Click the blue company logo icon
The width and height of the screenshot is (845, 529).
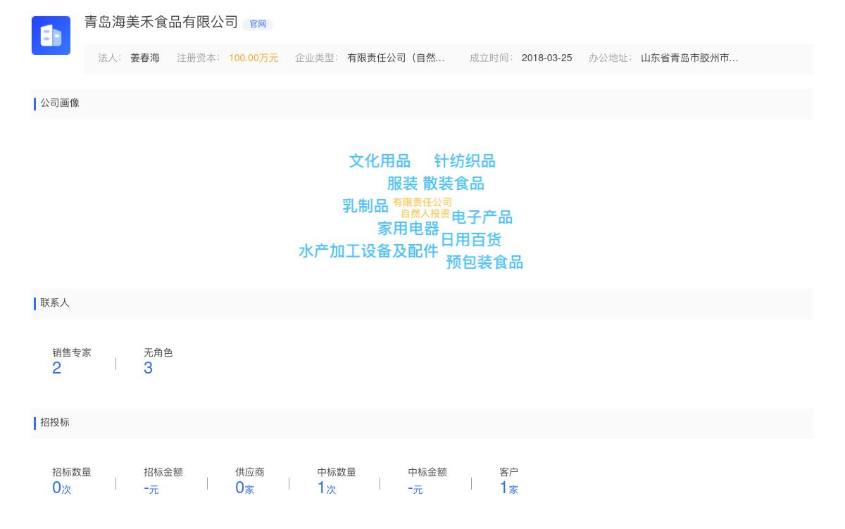51,35
